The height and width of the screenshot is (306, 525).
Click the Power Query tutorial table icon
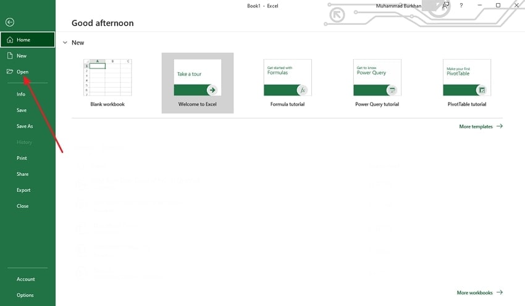[392, 90]
